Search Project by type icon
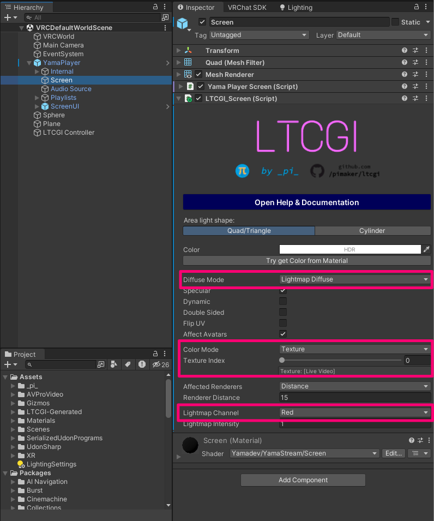 113,364
